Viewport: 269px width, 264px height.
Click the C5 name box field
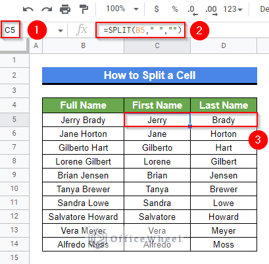tap(11, 30)
